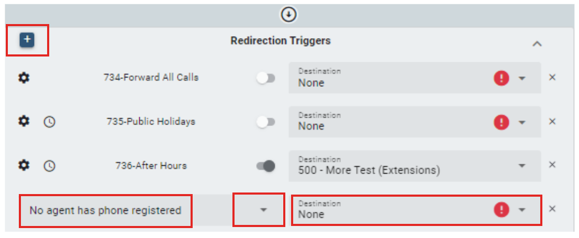This screenshot has height=238, width=579.
Task: Enable the 735-Public Holidays toggle
Action: click(x=266, y=122)
